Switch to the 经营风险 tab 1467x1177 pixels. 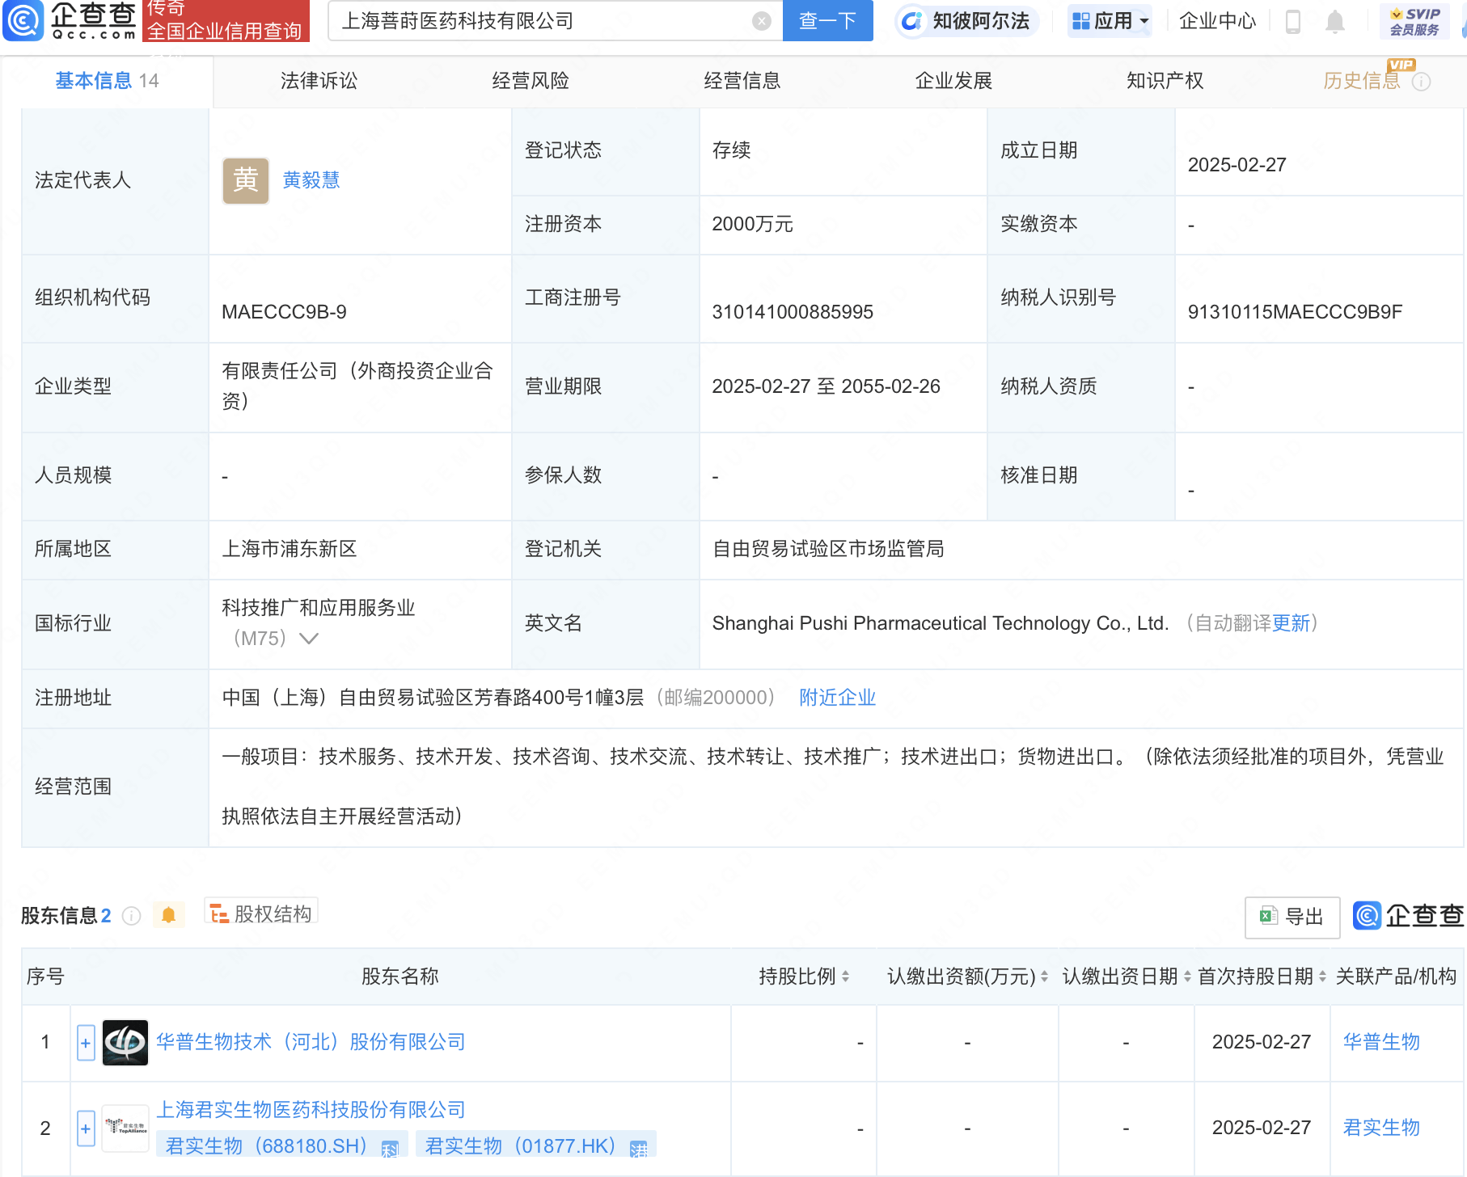[x=531, y=81]
